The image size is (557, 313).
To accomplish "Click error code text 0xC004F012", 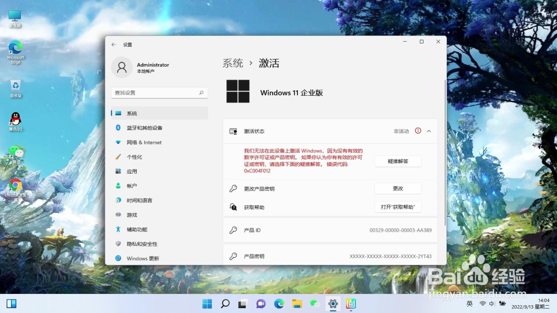I will click(257, 171).
